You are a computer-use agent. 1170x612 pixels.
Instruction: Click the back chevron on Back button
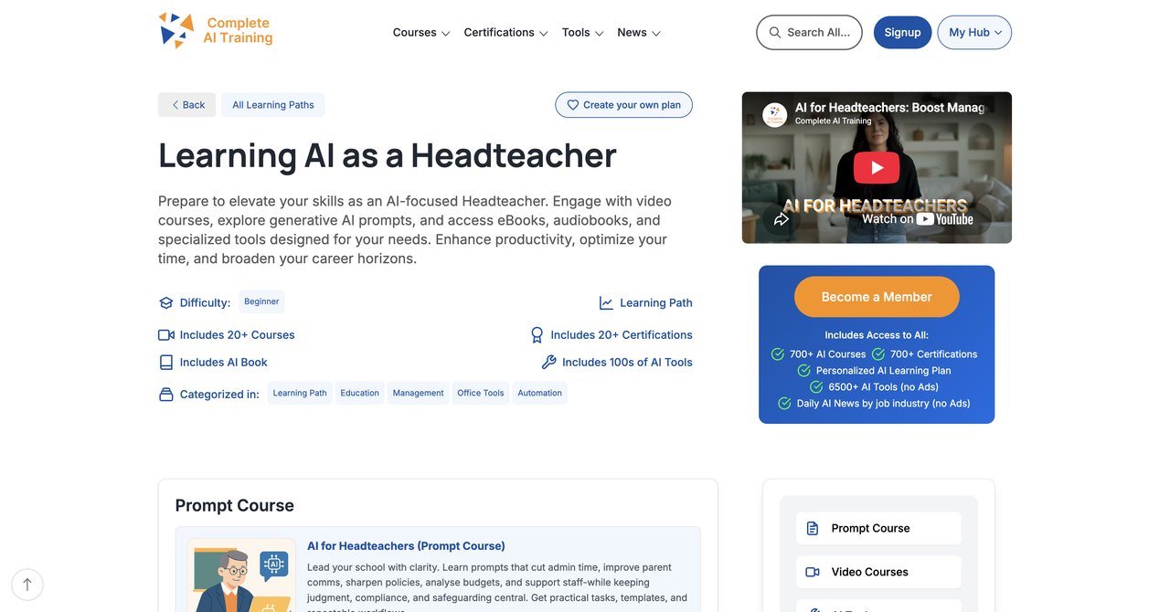tap(175, 105)
